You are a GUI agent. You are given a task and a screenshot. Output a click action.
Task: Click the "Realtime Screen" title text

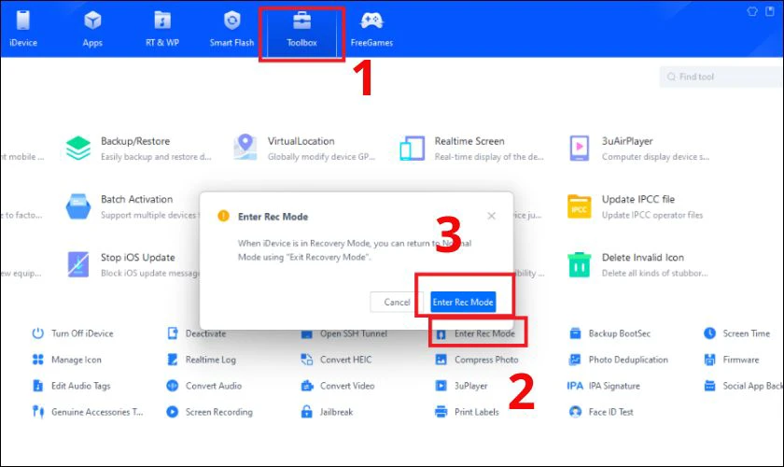coord(469,141)
